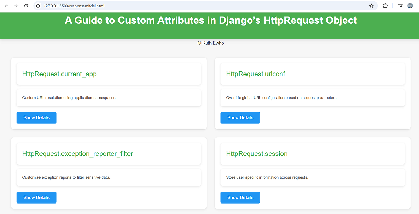
Task: Click the © Ruth Ewho footer text
Action: click(x=211, y=43)
